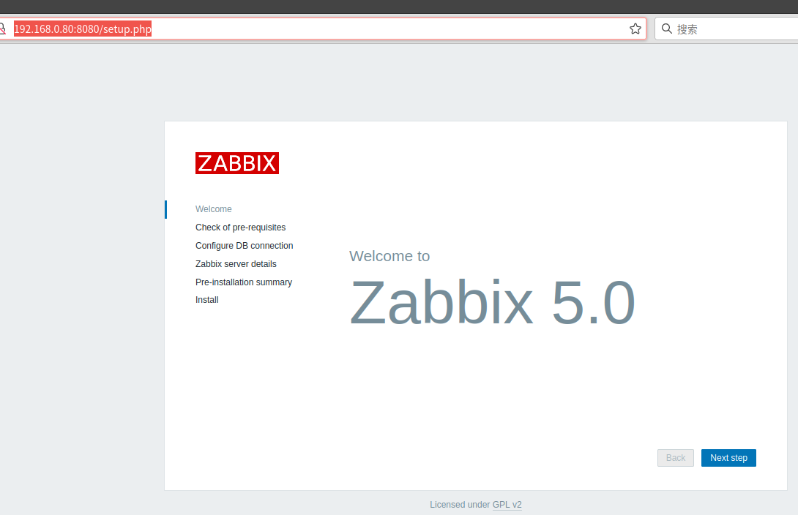Click the insecure connection lock icon
The height and width of the screenshot is (515, 798).
pos(2,29)
